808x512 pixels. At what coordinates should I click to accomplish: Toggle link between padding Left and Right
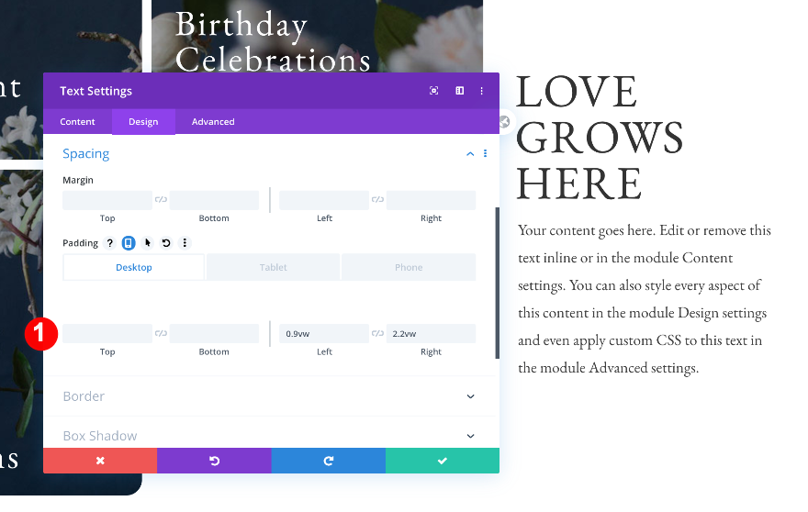click(377, 333)
